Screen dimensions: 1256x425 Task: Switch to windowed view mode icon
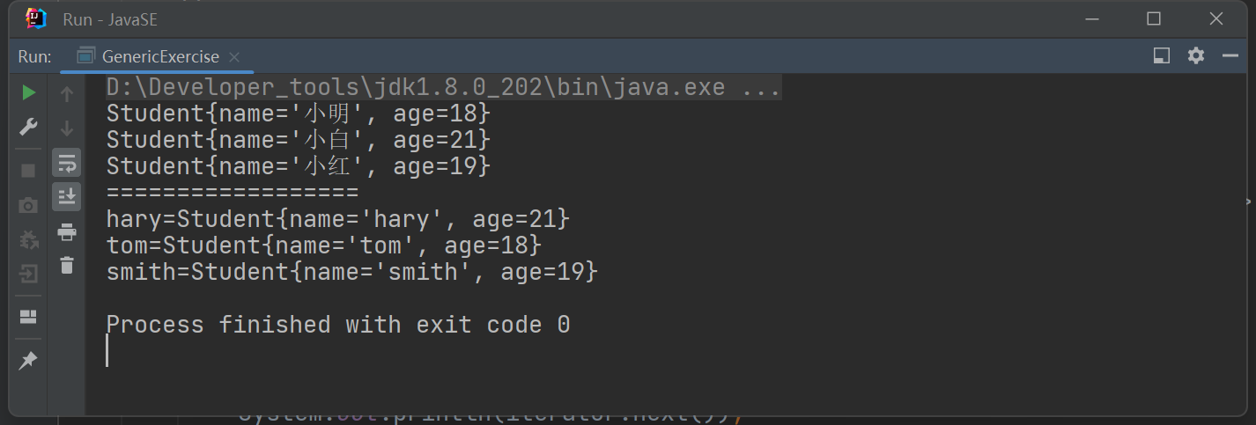(x=1161, y=55)
